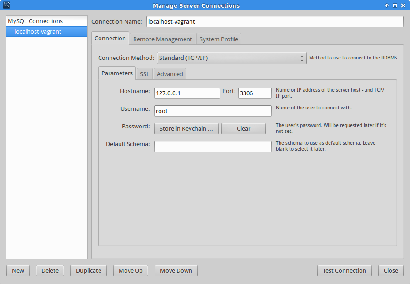Click the title bar shade-up arrow icon
Viewport: 410px width, 284px height.
click(387, 5)
